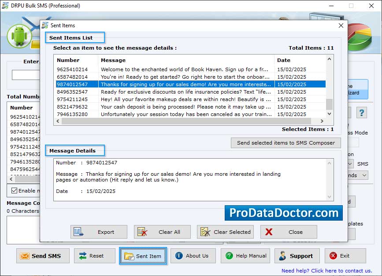382x276 pixels.
Task: Open the blue question mark help icon
Action: 362,113
